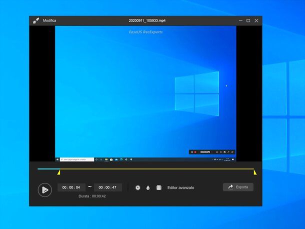Click the video preview area
The width and height of the screenshot is (305, 229).
click(145, 93)
